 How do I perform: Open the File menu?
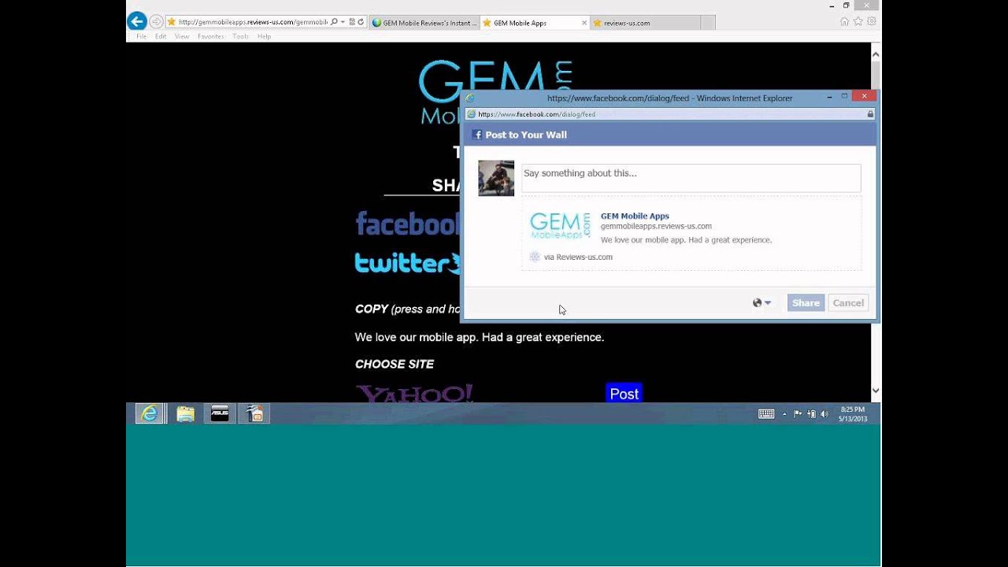pos(141,36)
